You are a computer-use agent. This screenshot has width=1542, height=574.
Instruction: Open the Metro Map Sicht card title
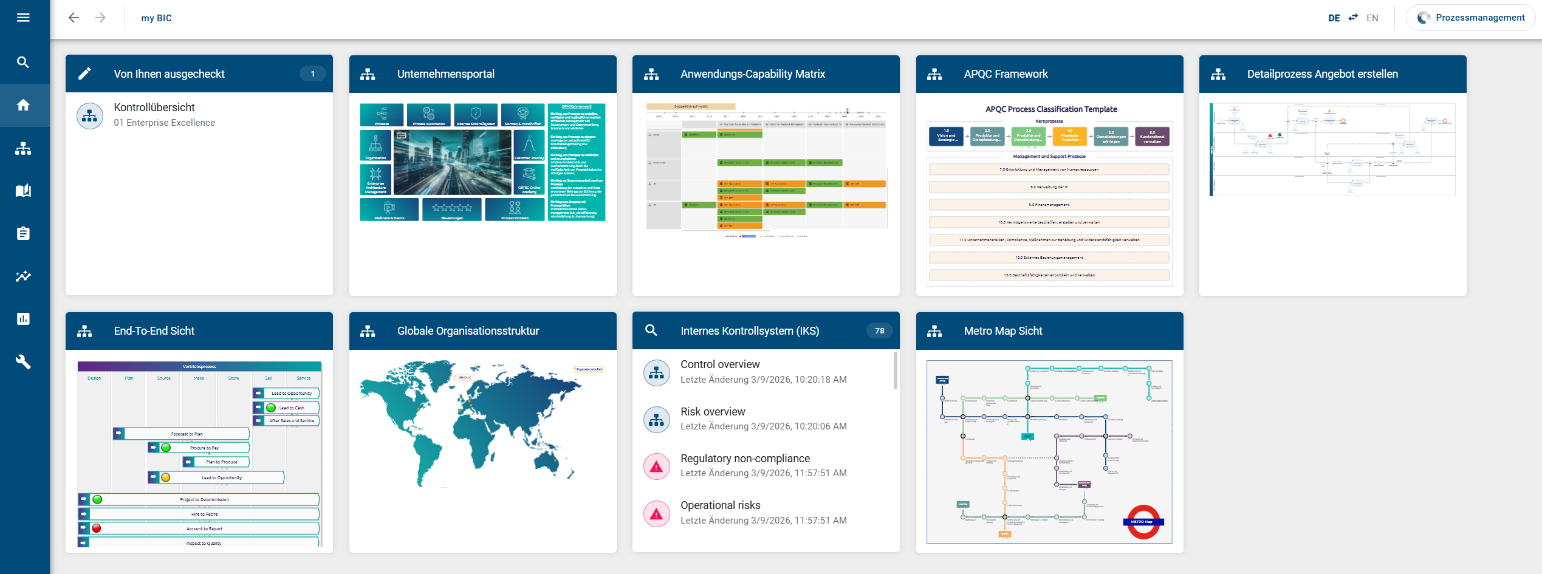coord(1002,331)
